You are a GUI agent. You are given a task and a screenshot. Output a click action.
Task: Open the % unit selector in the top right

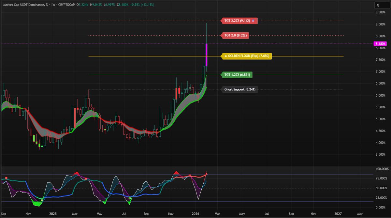[x=382, y=5]
